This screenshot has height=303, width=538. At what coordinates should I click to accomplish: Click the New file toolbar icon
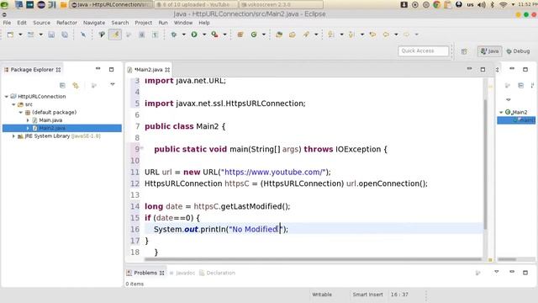pyautogui.click(x=10, y=35)
